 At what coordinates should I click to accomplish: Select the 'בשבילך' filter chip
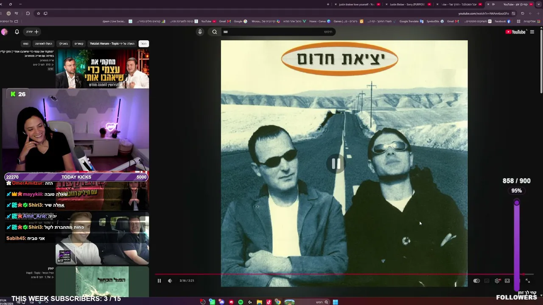point(63,44)
